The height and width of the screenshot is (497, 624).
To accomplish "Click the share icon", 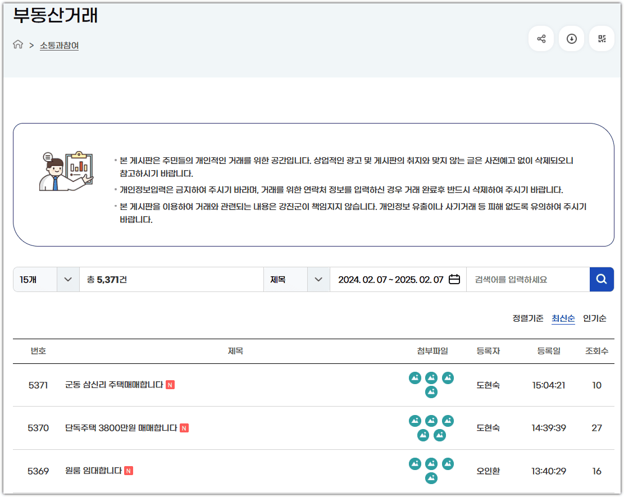I will pyautogui.click(x=541, y=38).
